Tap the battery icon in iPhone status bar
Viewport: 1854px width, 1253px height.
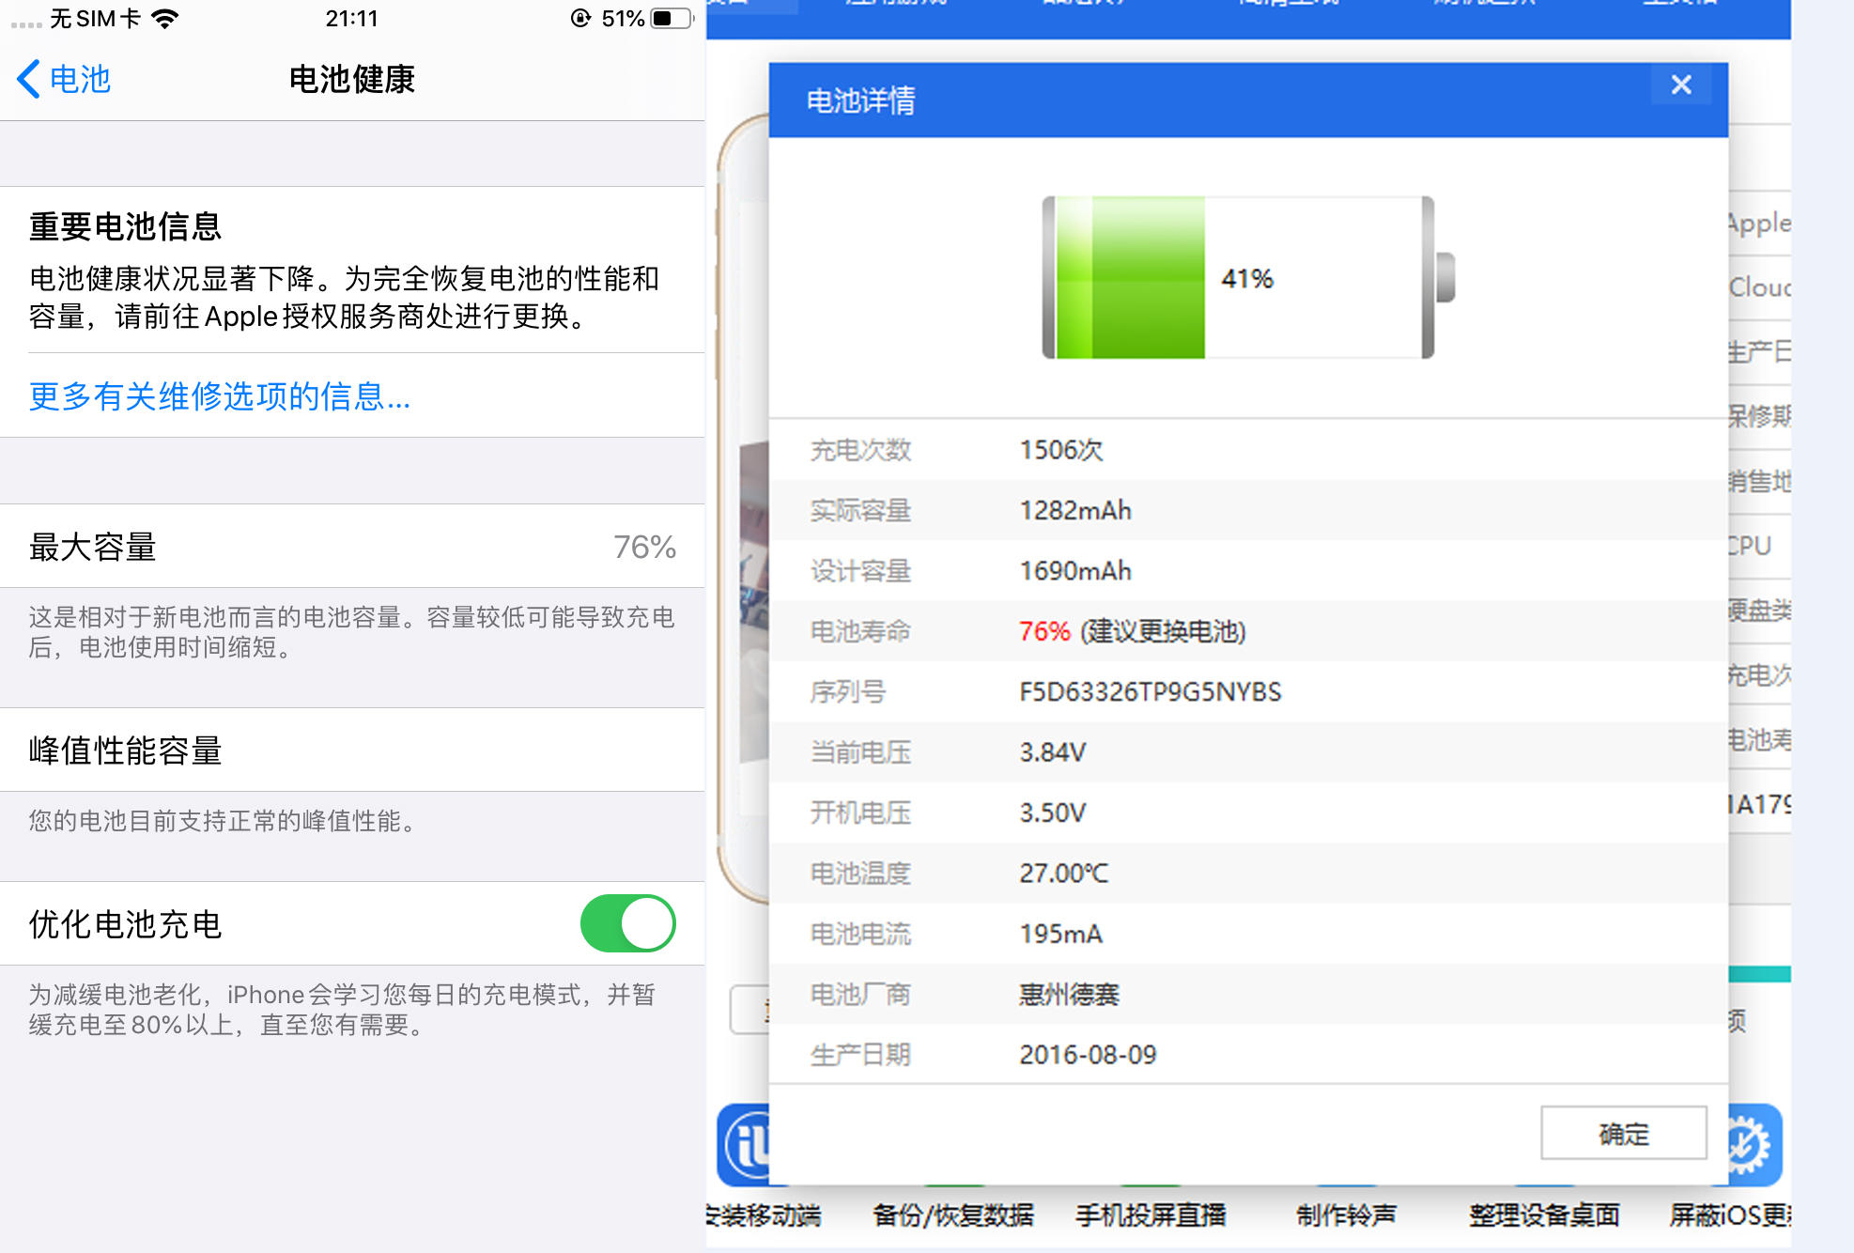click(x=672, y=19)
